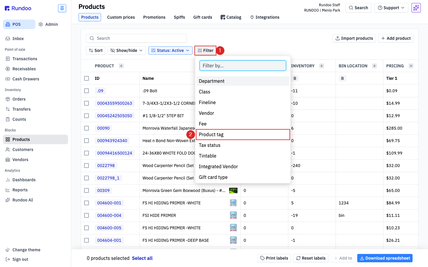Open the Sort options
428x267 pixels.
tap(96, 50)
